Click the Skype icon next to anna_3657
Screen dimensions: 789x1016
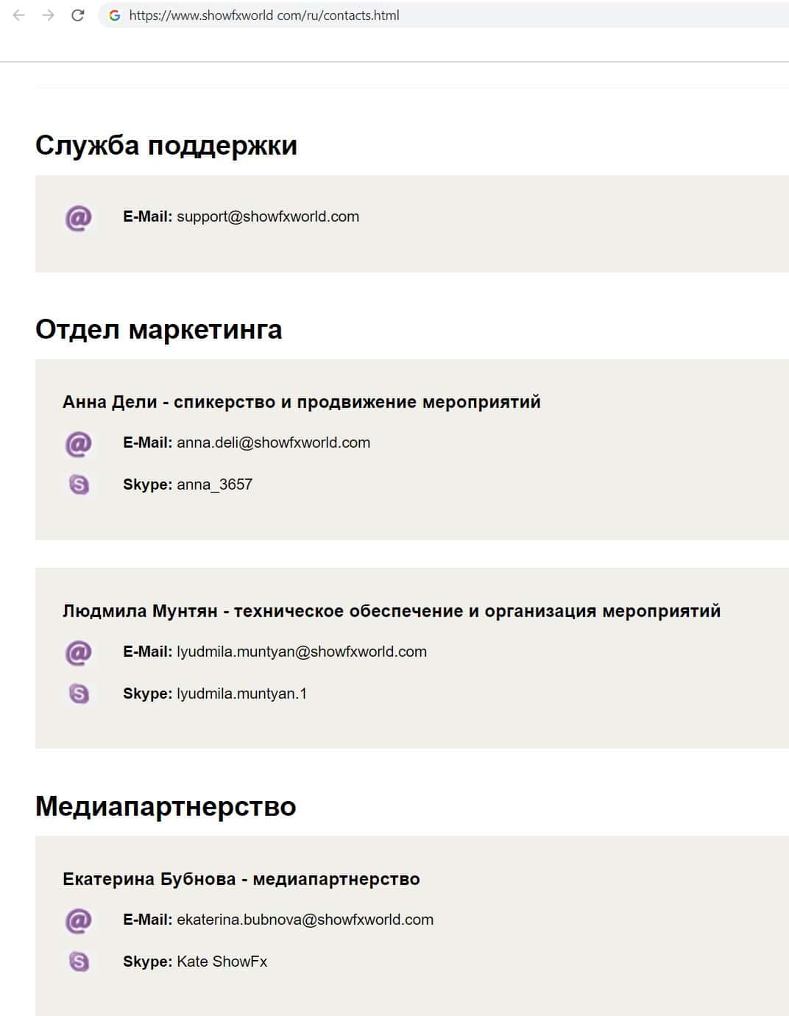coord(79,484)
